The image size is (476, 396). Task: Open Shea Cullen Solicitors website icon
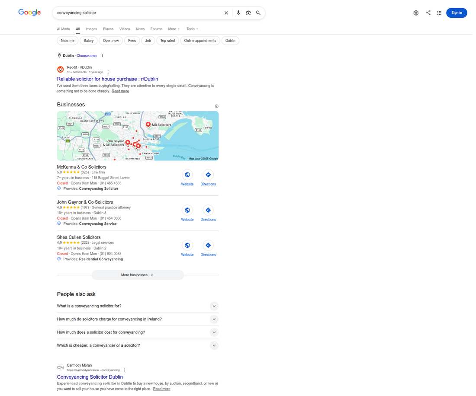coord(187,245)
